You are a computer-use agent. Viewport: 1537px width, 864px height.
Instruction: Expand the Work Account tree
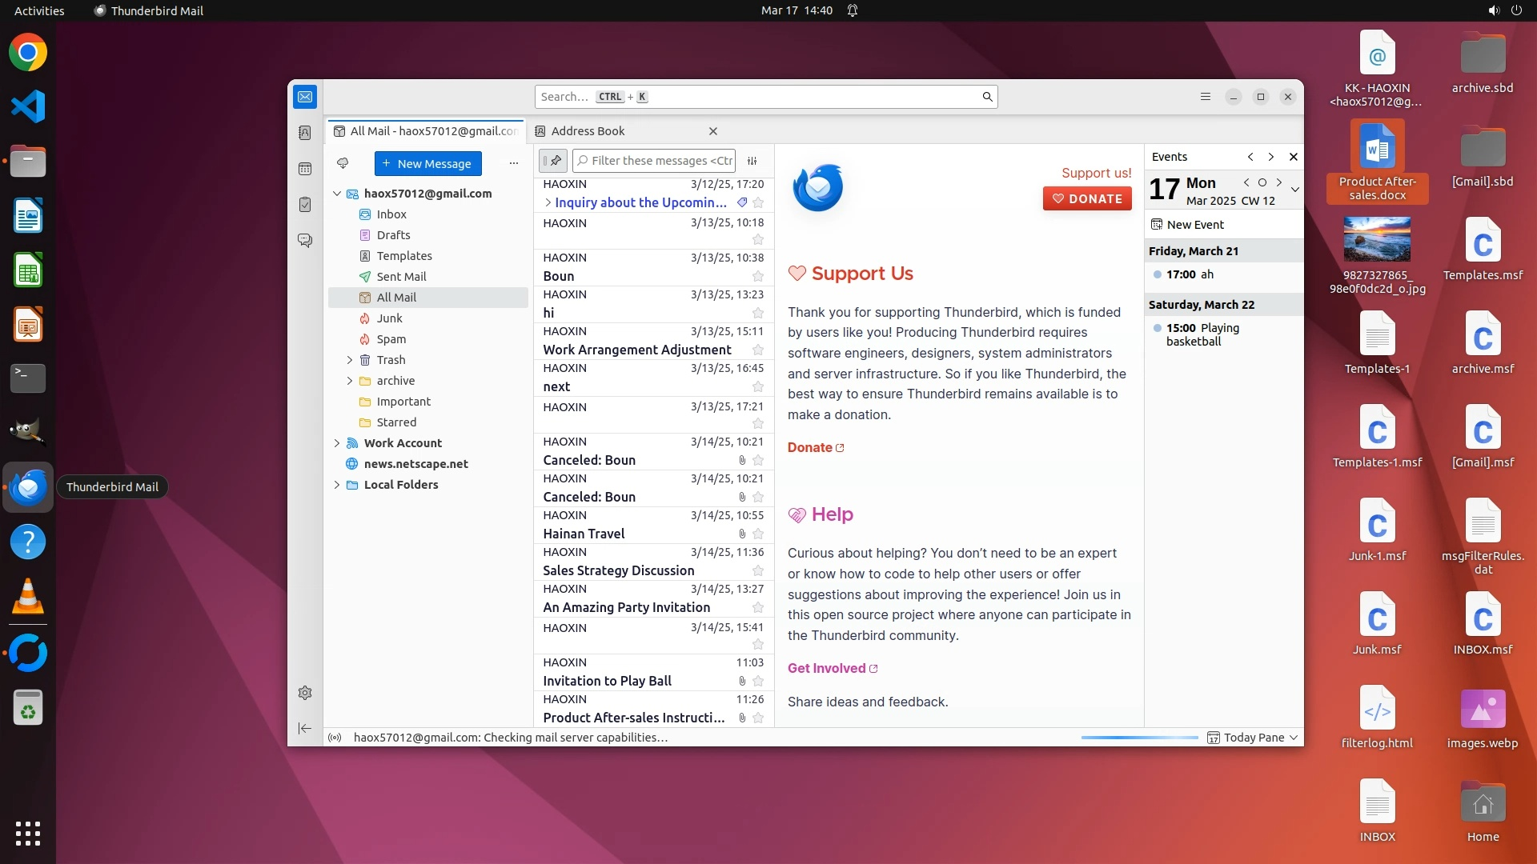click(337, 443)
